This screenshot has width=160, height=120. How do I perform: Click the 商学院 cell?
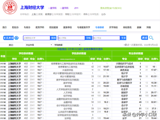tap(68, 86)
